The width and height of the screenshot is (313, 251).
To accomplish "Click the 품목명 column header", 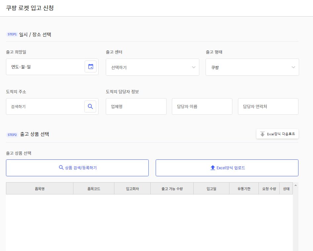I will pos(40,188).
